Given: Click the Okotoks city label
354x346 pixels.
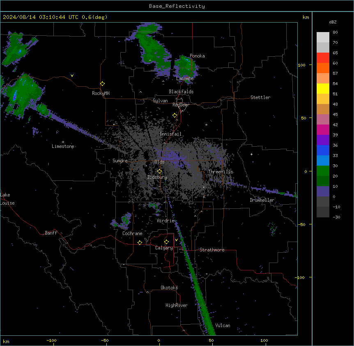Looking at the screenshot, I should pos(169,288).
